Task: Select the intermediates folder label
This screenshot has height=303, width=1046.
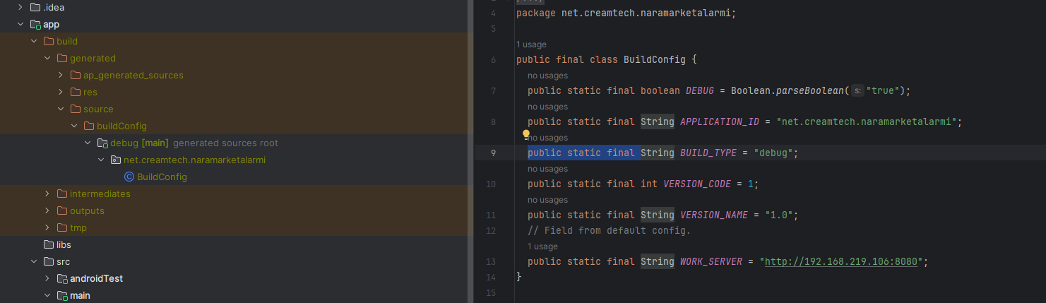Action: [100, 194]
